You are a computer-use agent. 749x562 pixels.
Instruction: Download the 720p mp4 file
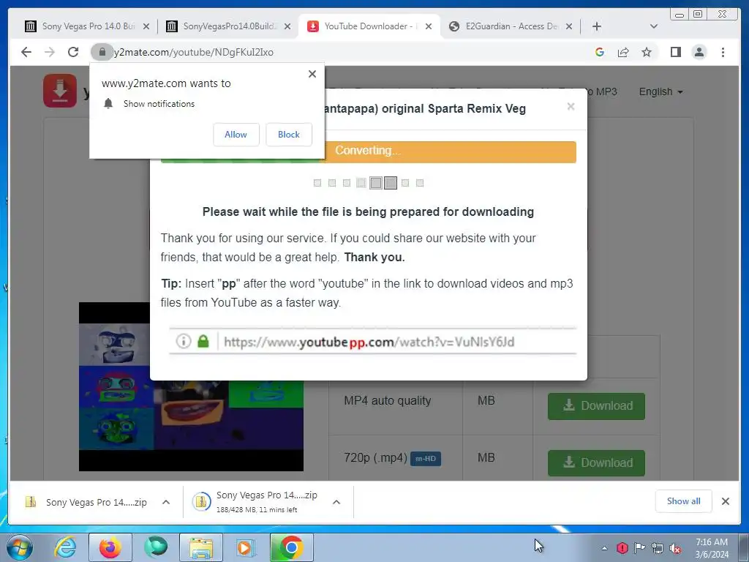click(x=596, y=463)
